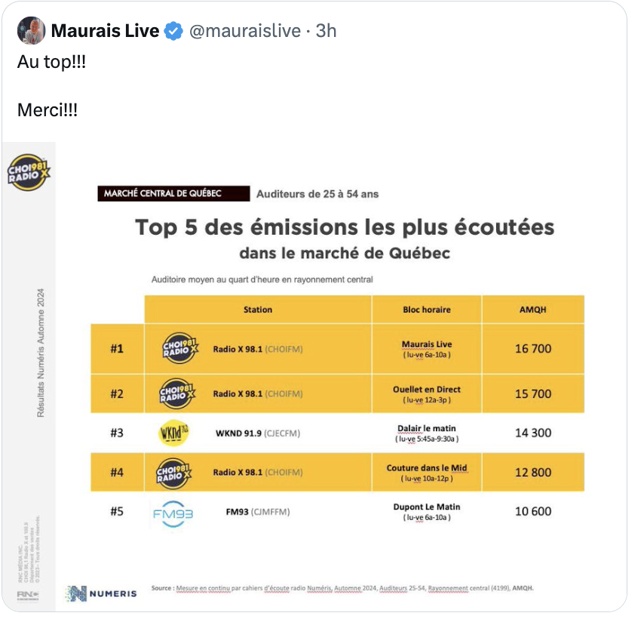Click the Radio X logo in row #1

coord(180,348)
